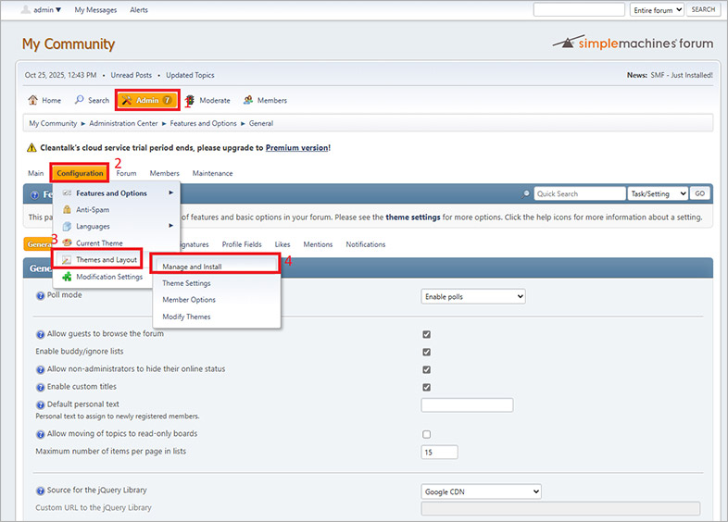Viewport: 728px width, 522px height.
Task: Open the Alerts link
Action: pos(138,10)
